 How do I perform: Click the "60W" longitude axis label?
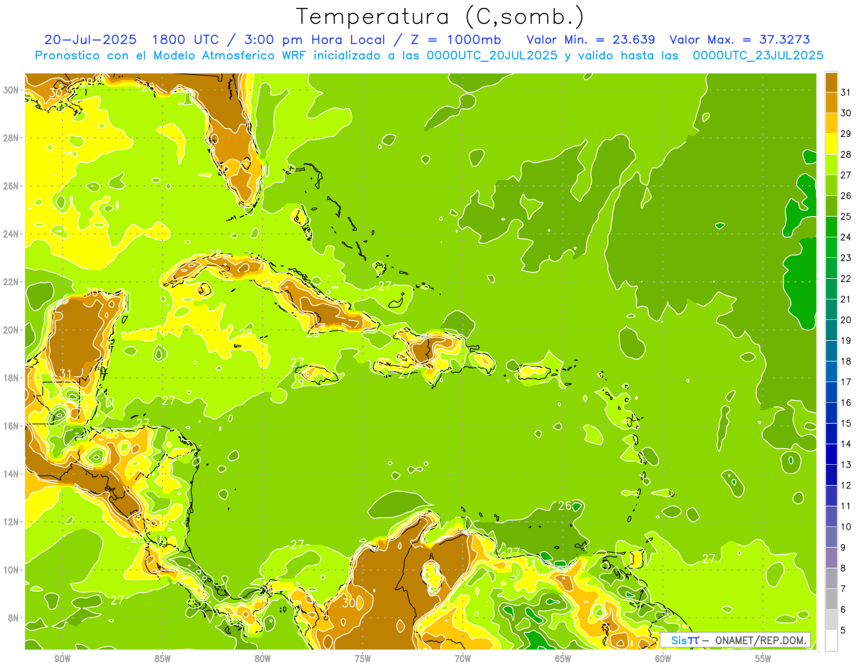[663, 659]
